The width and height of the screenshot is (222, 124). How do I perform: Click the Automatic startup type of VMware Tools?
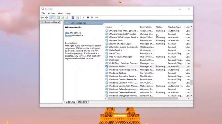pyautogui.click(x=173, y=41)
